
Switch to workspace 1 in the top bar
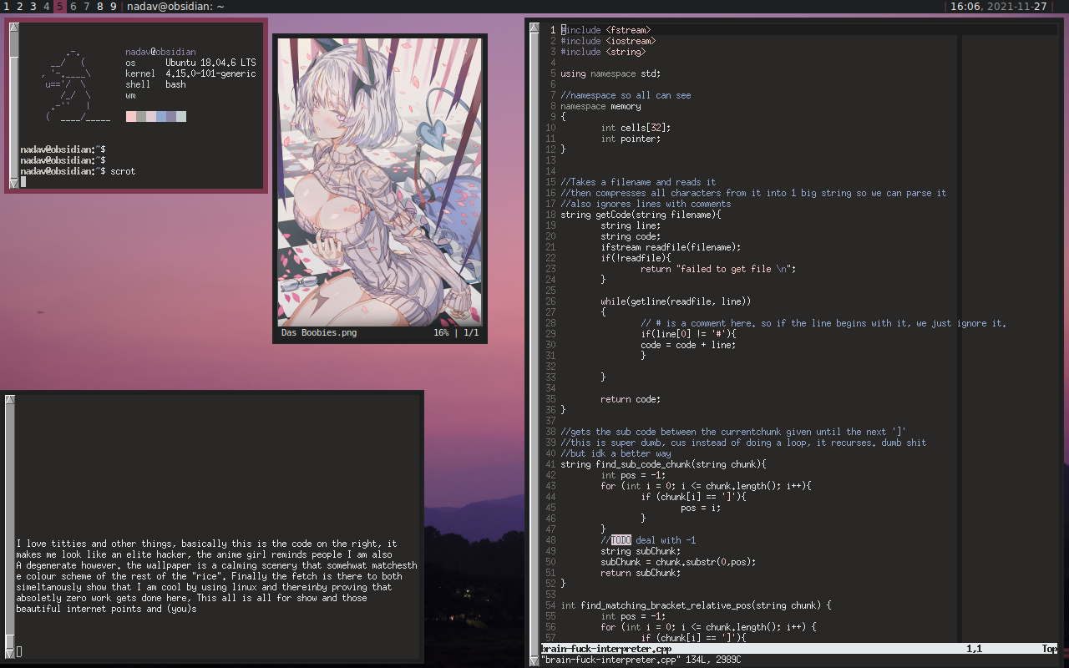coord(7,7)
